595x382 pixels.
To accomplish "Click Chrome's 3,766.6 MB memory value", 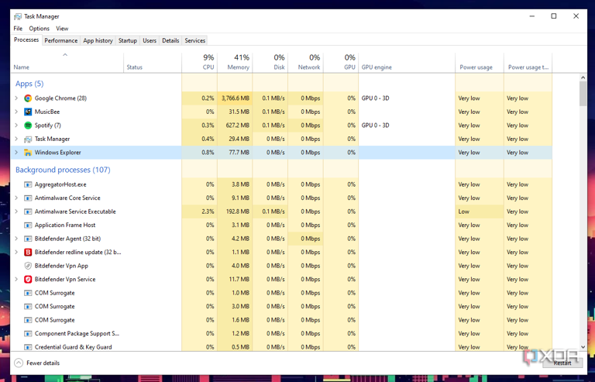I will coord(236,98).
